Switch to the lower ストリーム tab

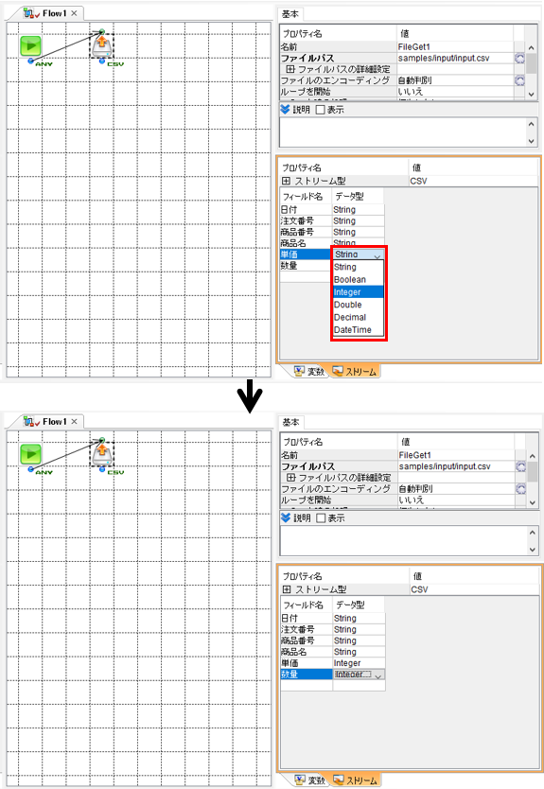[355, 780]
